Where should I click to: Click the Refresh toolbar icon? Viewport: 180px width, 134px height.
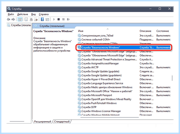click(31, 19)
